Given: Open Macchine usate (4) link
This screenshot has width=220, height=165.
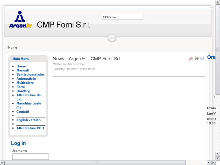Looking at the screenshot, I should [x=29, y=105].
